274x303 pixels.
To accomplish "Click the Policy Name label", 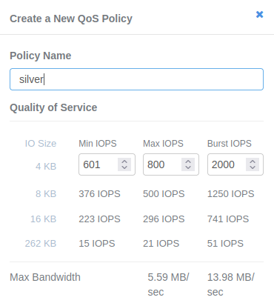I will (41, 56).
